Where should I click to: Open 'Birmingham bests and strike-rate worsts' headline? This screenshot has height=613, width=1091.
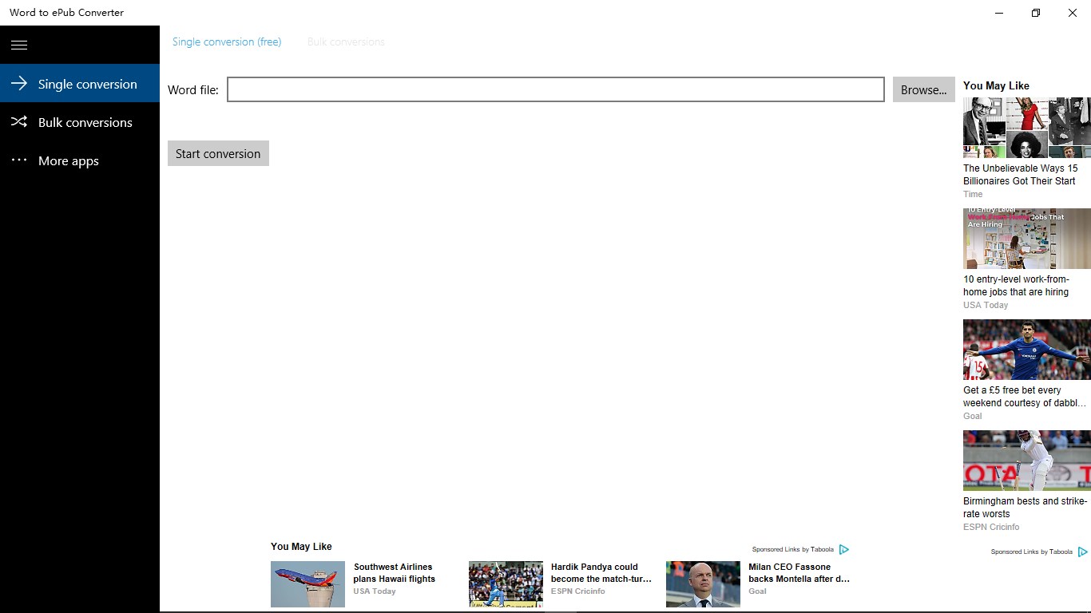coord(1026,508)
